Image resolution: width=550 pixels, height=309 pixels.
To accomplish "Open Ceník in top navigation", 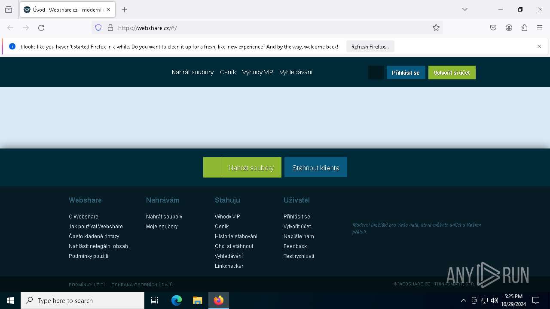I will point(228,72).
